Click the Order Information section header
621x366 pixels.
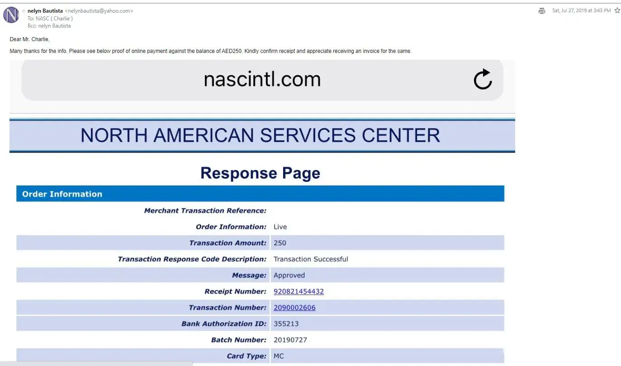(x=260, y=194)
